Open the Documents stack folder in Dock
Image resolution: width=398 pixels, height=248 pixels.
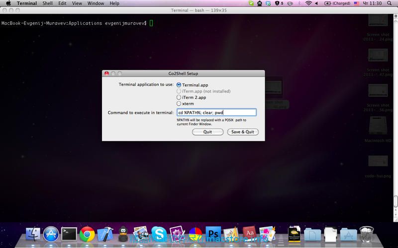coord(312,234)
